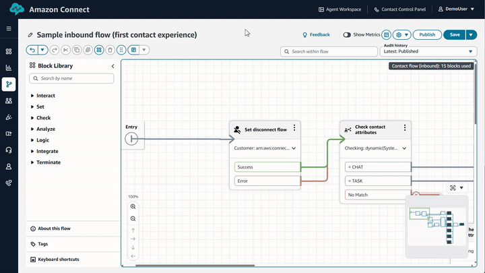Image resolution: width=485 pixels, height=273 pixels.
Task: Toggle the Show Metrics switch
Action: [347, 34]
